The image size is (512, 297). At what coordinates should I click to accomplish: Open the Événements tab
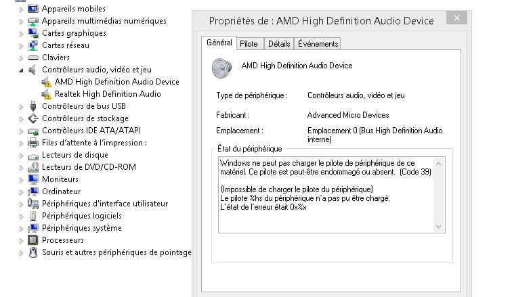click(318, 44)
